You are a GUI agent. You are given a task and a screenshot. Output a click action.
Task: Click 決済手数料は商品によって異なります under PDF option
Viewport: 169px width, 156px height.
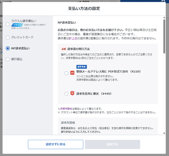tap(97, 80)
